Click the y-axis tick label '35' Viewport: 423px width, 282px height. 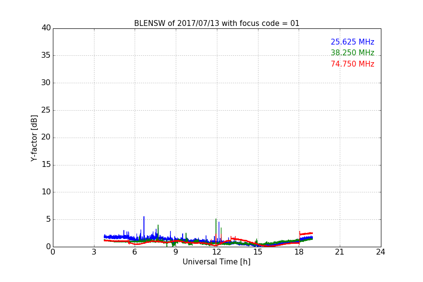(46, 55)
